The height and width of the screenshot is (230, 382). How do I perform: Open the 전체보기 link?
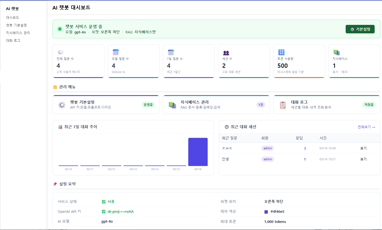[x=366, y=127]
